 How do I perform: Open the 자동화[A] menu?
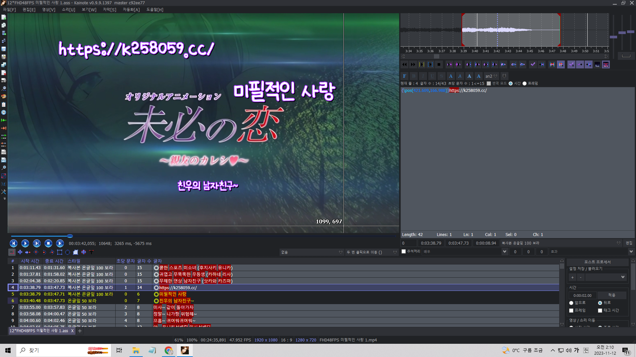pyautogui.click(x=131, y=10)
